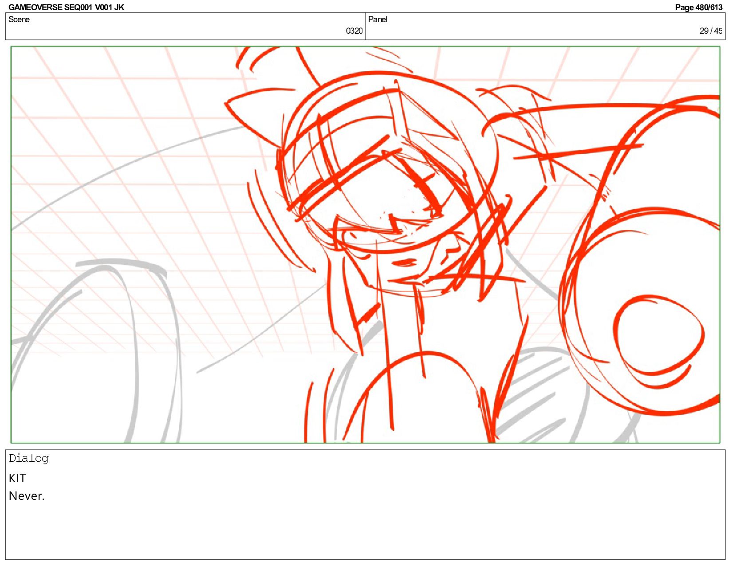Click the character name 'KIT'
Screen dimensions: 732x565
click(17, 478)
